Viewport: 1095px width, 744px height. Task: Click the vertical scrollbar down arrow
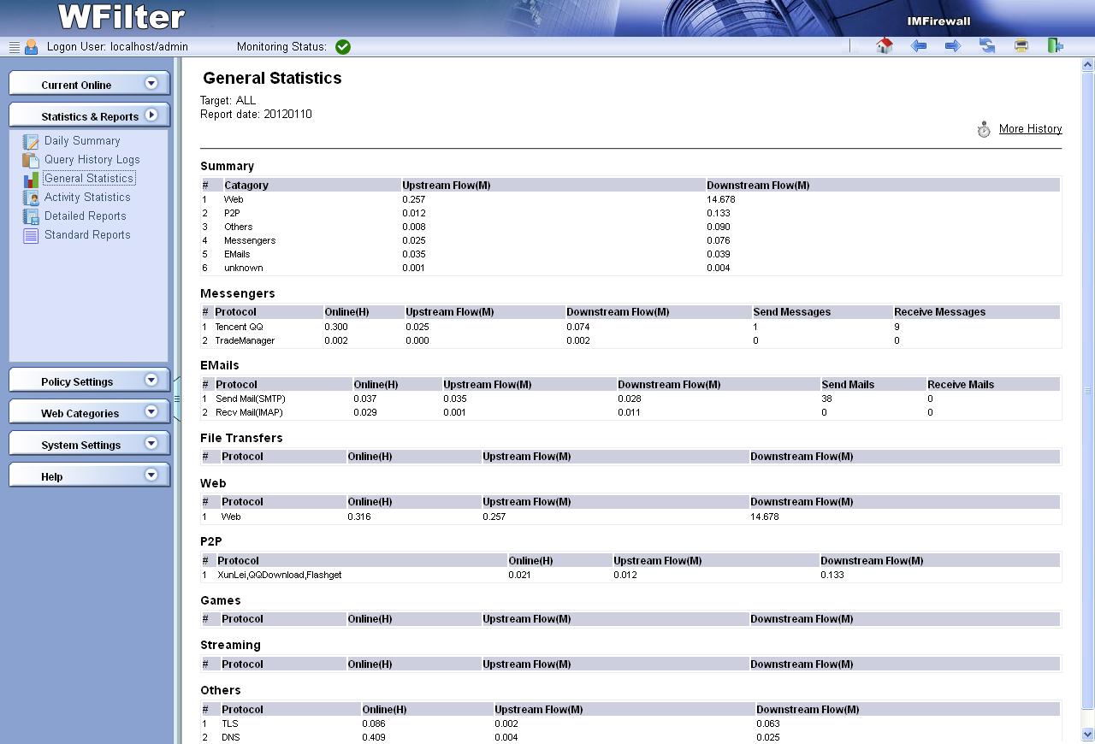click(x=1088, y=735)
